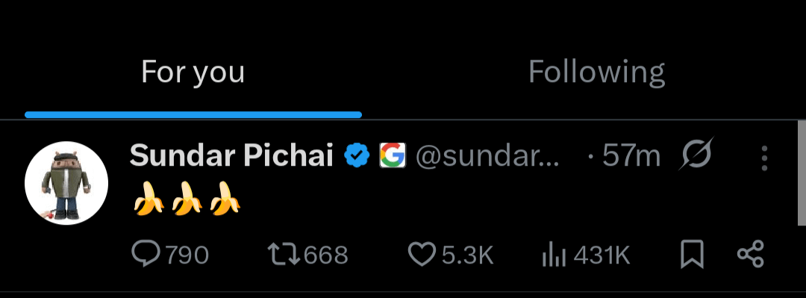Screen dimensions: 806x298
Task: Bookmark Sundar Pichai's post
Action: (x=692, y=255)
